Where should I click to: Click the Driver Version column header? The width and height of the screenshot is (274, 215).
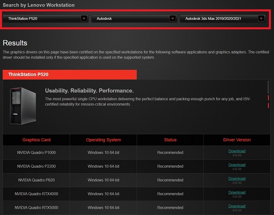click(237, 140)
